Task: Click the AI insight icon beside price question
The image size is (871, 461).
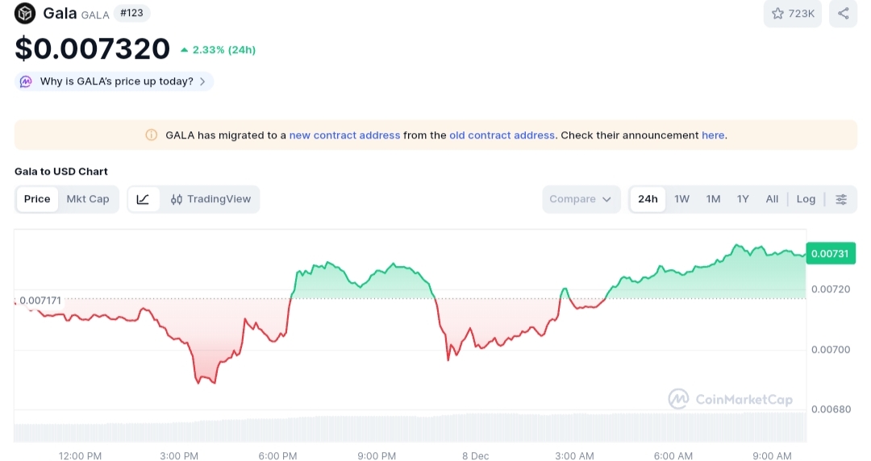Action: point(26,81)
